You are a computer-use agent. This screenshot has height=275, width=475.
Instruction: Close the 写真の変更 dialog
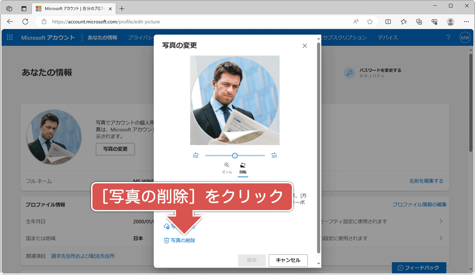pyautogui.click(x=304, y=45)
